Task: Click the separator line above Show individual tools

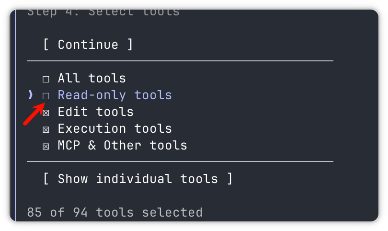Action: (180, 162)
